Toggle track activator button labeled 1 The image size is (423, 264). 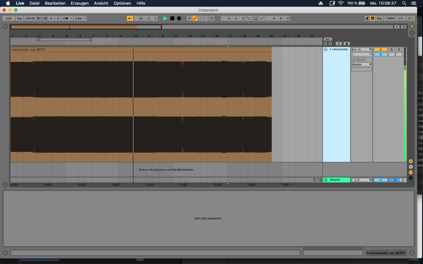coord(380,50)
